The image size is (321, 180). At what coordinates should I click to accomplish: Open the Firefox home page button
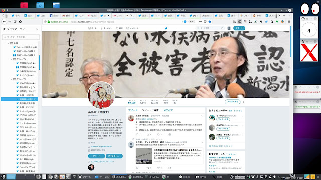tap(20, 22)
